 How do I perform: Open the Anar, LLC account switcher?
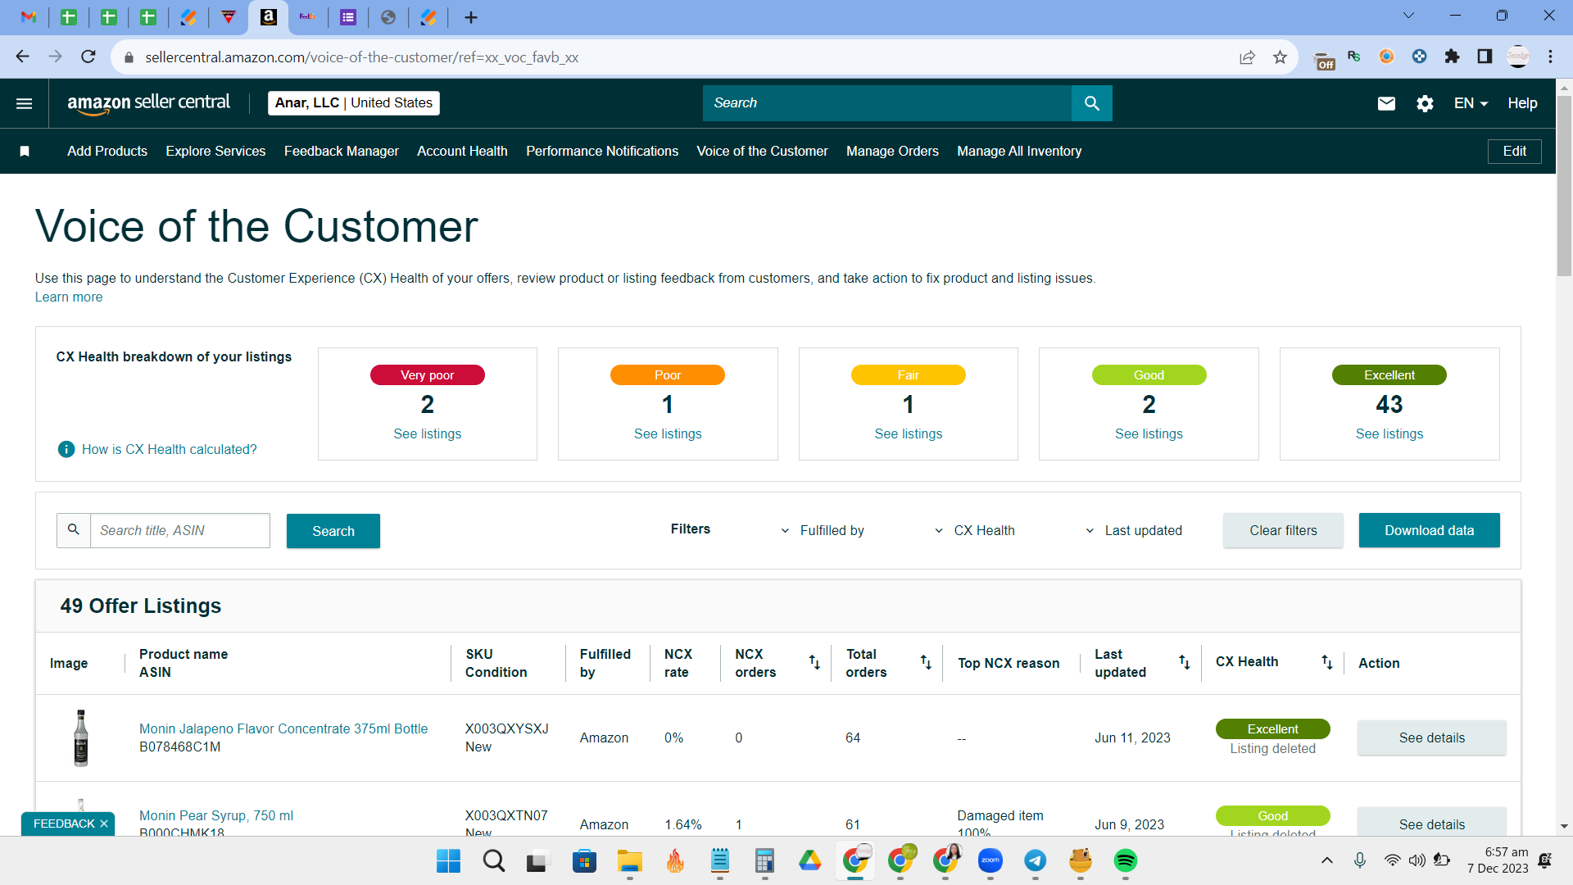point(354,103)
